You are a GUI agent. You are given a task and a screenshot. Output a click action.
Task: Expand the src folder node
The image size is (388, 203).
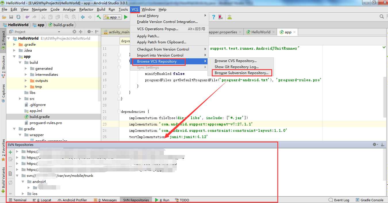[x=20, y=99]
